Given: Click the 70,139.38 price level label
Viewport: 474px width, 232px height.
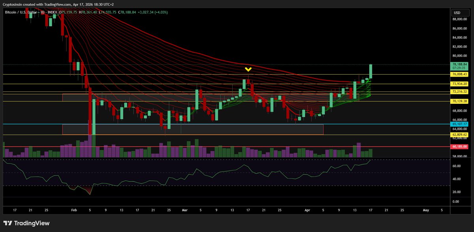Looking at the screenshot, I should (x=459, y=101).
